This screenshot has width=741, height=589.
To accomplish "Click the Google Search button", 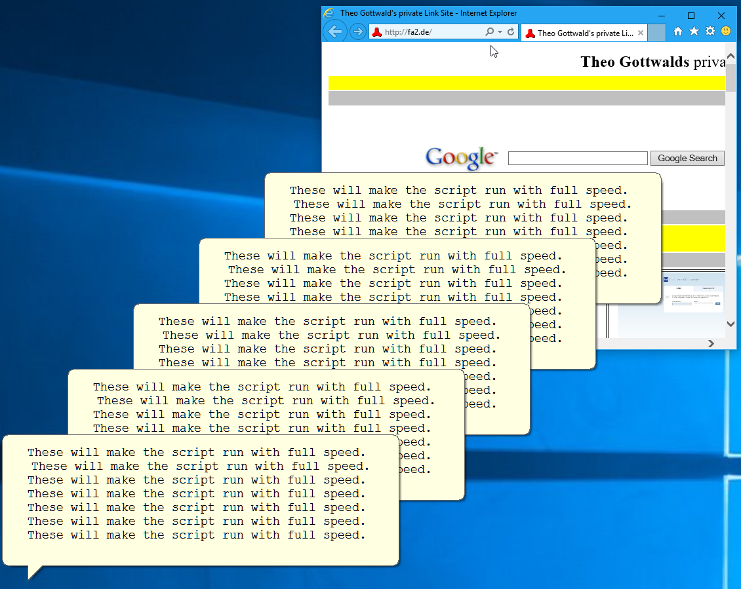I will [687, 158].
